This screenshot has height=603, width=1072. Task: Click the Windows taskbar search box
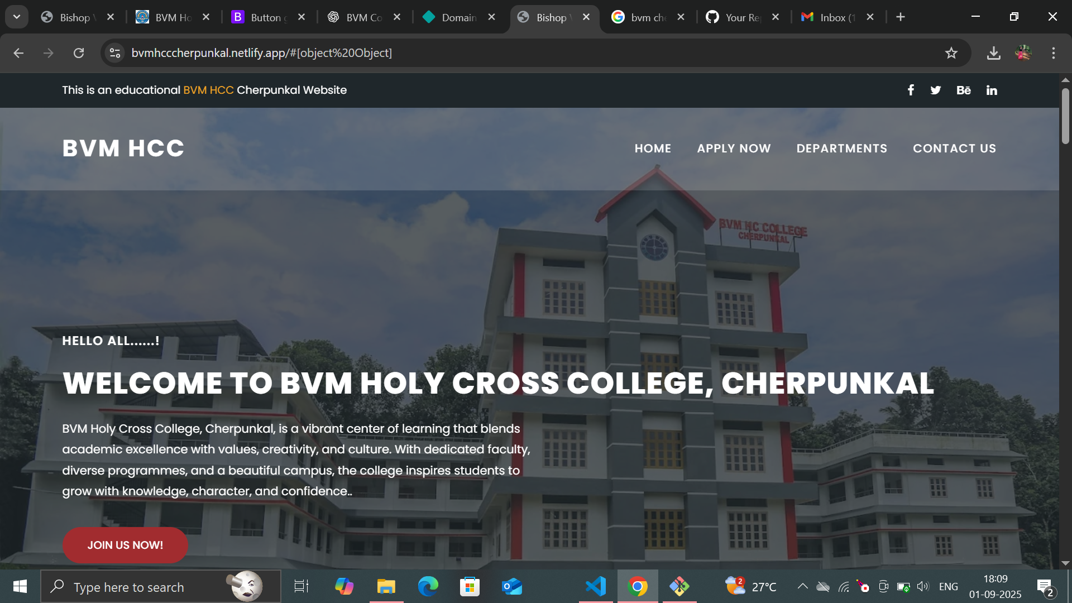pyautogui.click(x=145, y=587)
